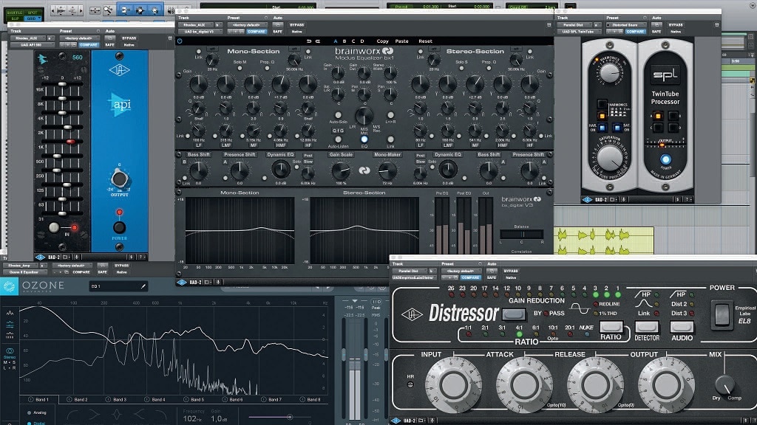Switch to the Band 5 tab in Ozone
757x425 pixels.
coord(194,399)
